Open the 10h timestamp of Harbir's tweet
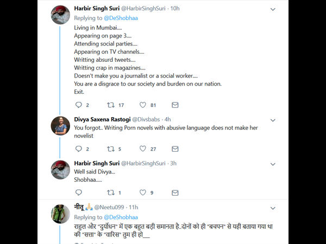326x244 pixels. [174, 9]
